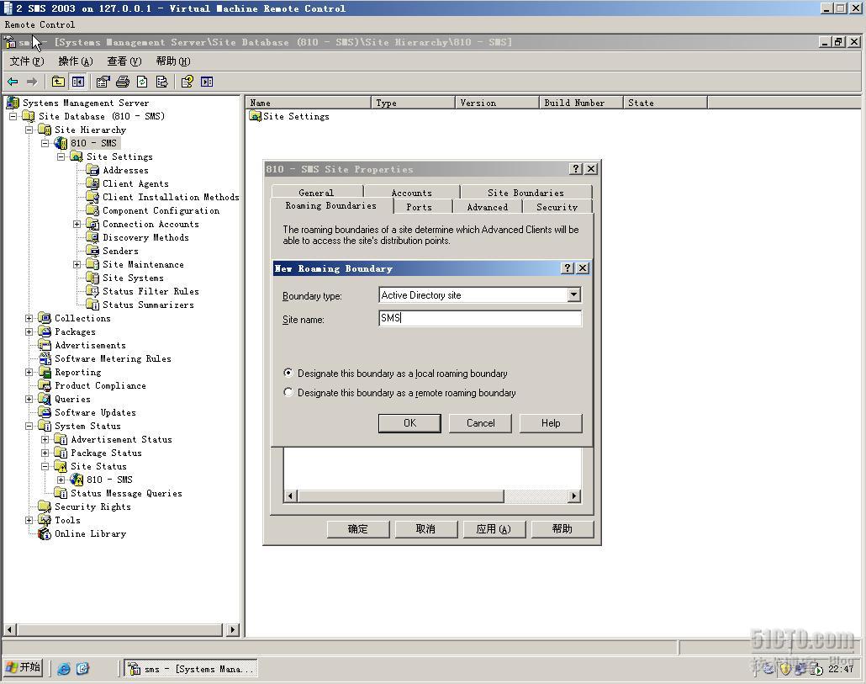This screenshot has width=866, height=684.
Task: Click the Status Filter Rules icon
Action: 92,291
